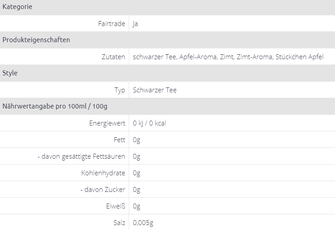Click the Fett label

click(120, 140)
